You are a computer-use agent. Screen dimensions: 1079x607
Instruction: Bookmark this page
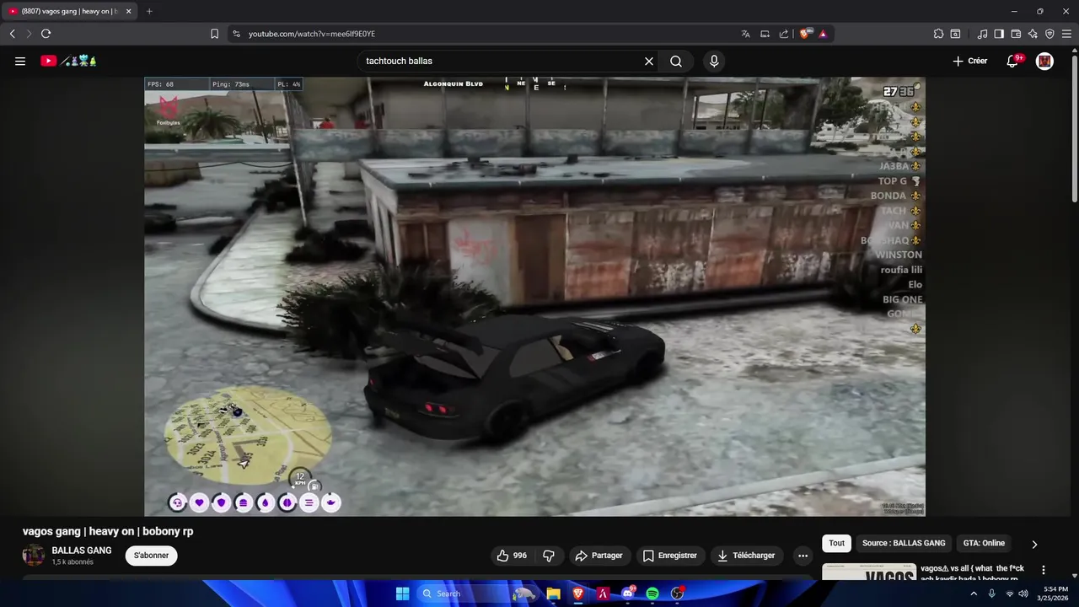[x=214, y=34]
